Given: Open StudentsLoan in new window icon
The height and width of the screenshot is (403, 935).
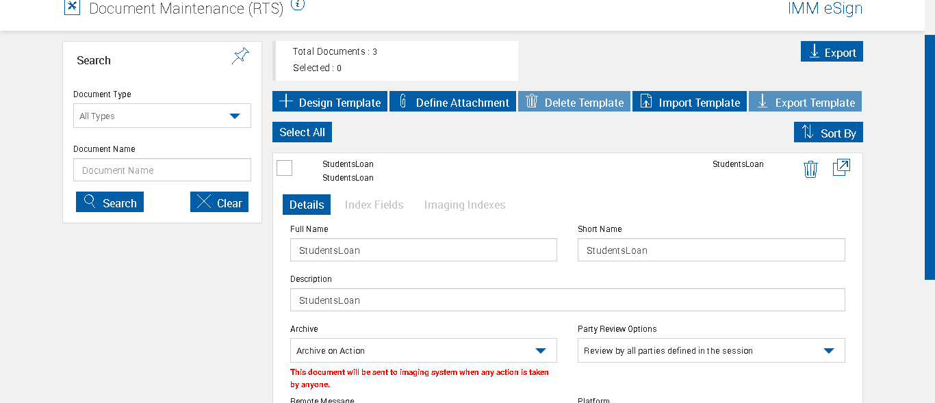Looking at the screenshot, I should click(841, 168).
